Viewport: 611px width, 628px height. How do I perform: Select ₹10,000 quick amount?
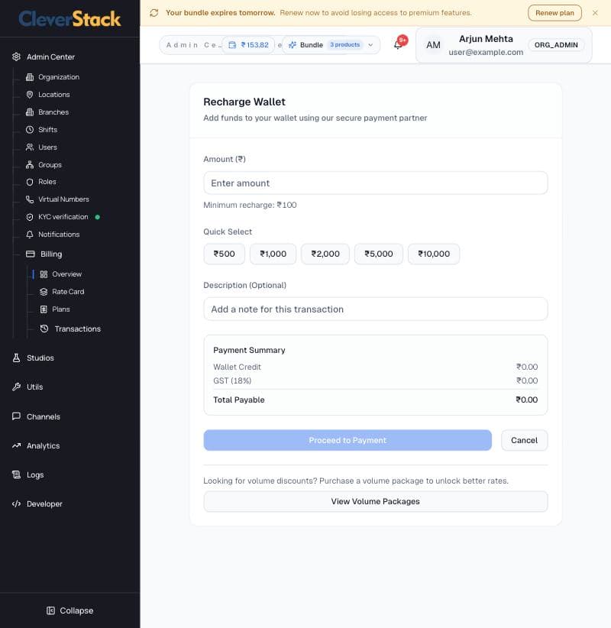[x=434, y=254]
